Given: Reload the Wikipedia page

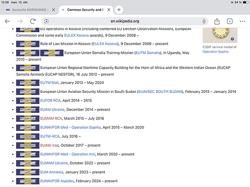Looking at the screenshot, I should 33,21.
